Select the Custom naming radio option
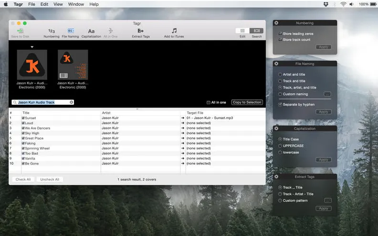This screenshot has width=378, height=236. 280,94
